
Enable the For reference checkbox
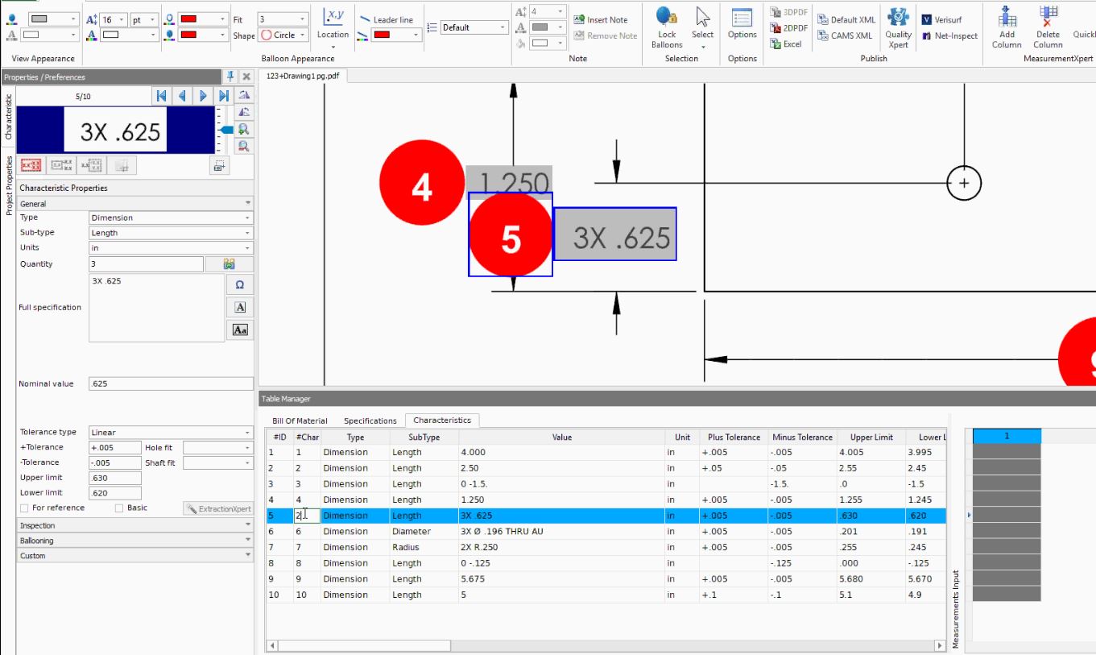[x=25, y=508]
